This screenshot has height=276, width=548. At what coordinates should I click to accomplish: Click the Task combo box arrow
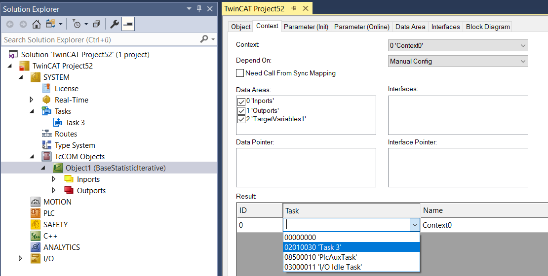pos(415,225)
